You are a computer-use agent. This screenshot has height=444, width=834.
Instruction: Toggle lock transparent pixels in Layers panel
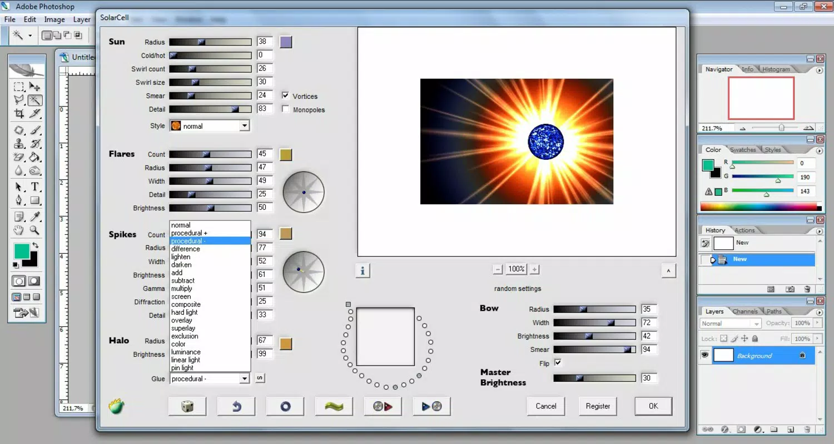coord(723,339)
